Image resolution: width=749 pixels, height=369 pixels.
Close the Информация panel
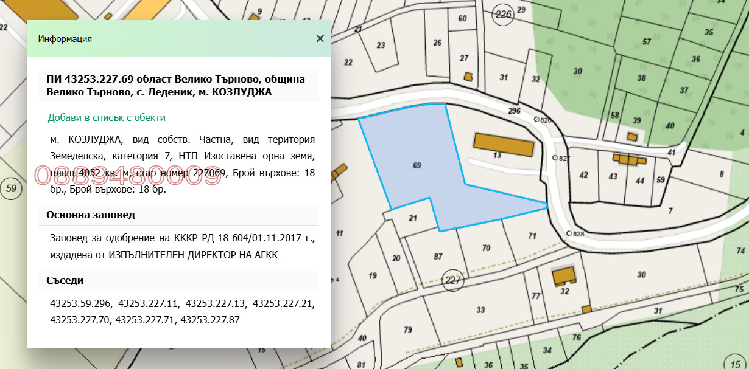tap(319, 38)
